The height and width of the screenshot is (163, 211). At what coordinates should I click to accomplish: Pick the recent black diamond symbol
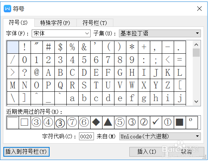(x=96, y=122)
